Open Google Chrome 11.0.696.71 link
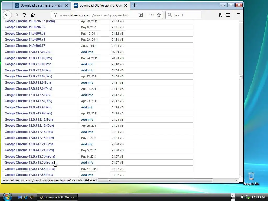 (x=25, y=40)
